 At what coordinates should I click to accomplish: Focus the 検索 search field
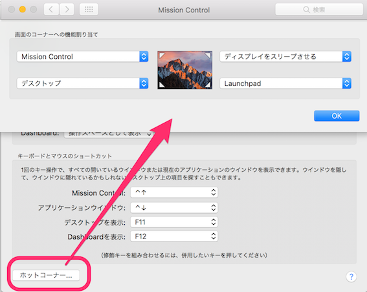tap(319, 10)
